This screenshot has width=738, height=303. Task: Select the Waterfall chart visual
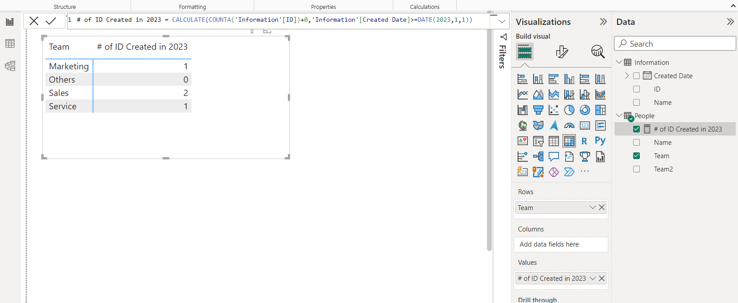pos(523,110)
